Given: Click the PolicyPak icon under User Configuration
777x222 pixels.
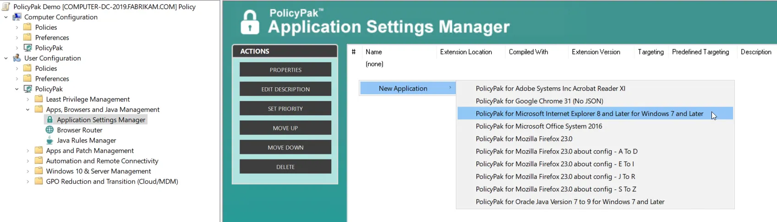Looking at the screenshot, I should point(28,89).
